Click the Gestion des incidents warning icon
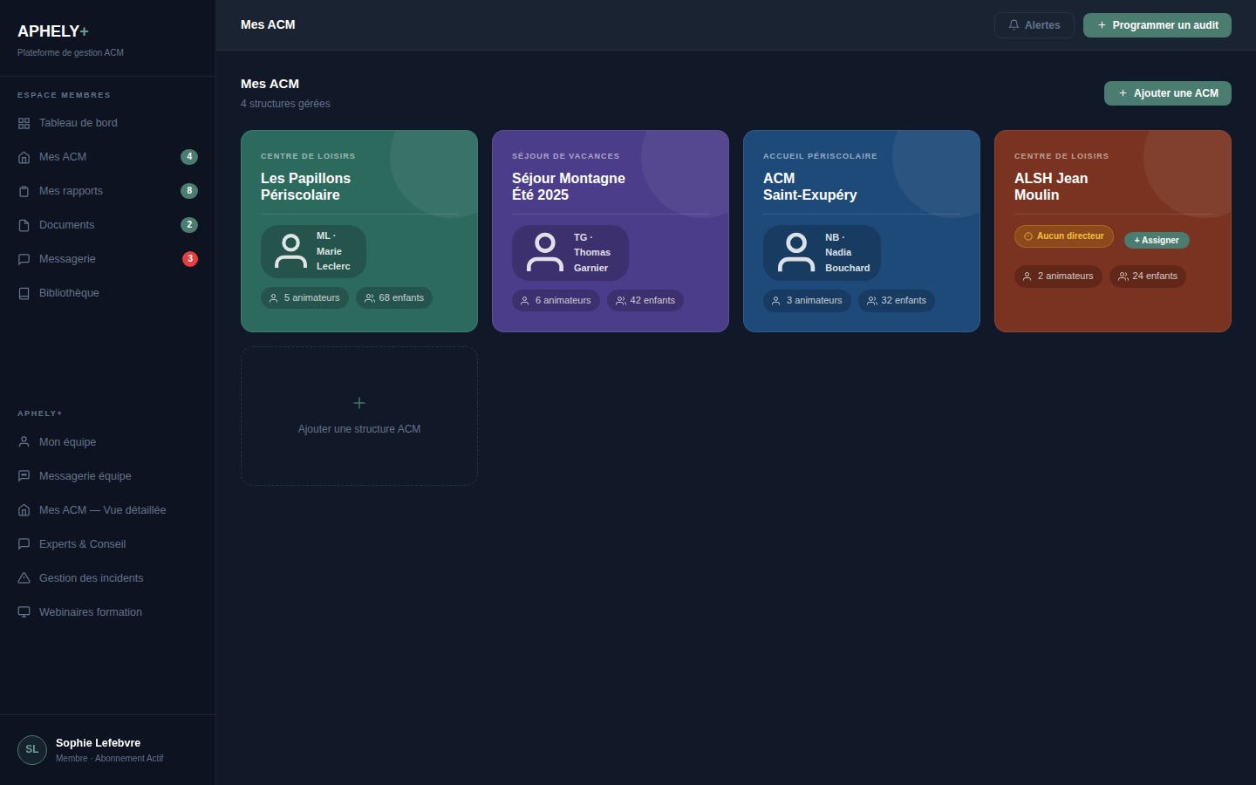 pos(24,578)
